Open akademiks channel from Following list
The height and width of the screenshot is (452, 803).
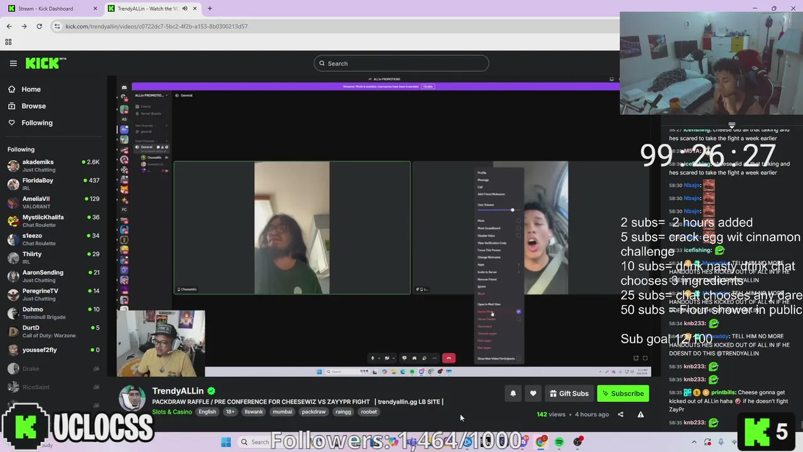[53, 166]
